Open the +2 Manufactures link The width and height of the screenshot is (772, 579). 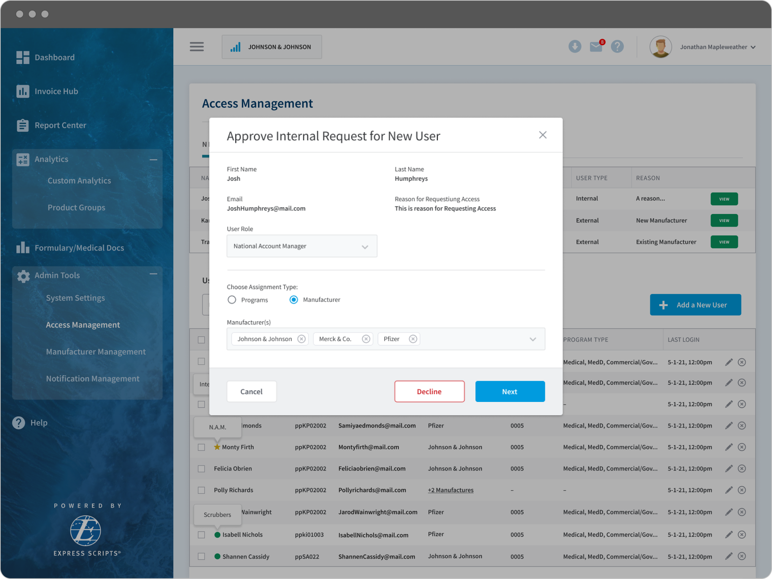pyautogui.click(x=450, y=490)
